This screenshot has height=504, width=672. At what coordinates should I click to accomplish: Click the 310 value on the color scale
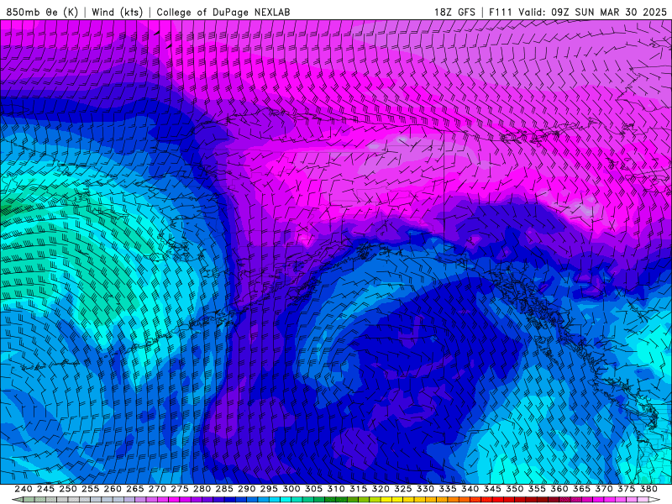(x=336, y=489)
